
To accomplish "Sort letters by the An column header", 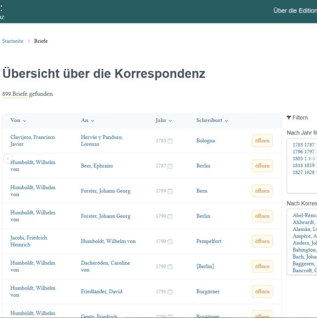I will 88,121.
